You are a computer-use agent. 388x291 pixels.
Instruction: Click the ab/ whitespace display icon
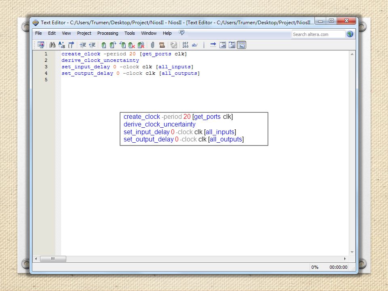195,45
